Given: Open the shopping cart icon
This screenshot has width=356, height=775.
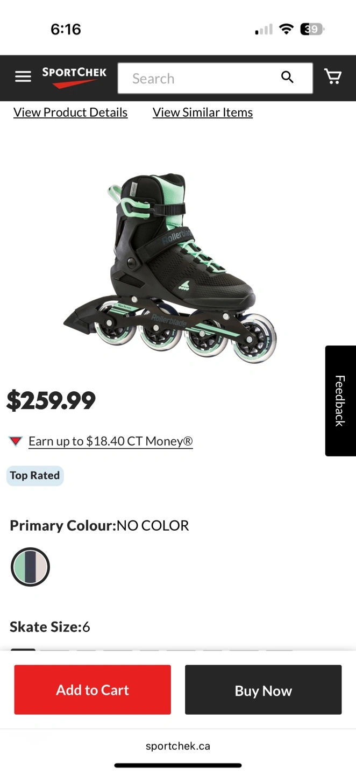Looking at the screenshot, I should point(333,77).
